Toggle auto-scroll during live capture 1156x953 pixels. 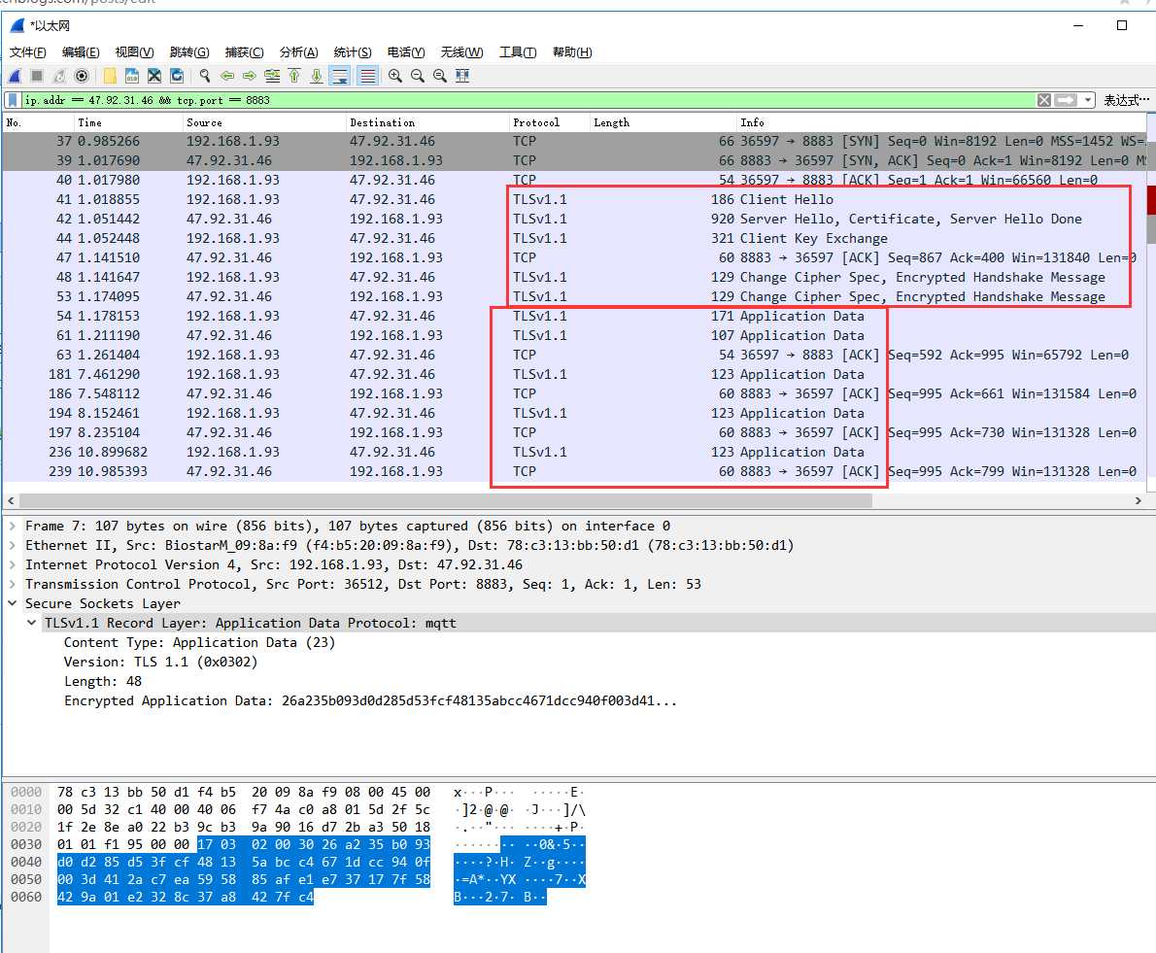click(340, 76)
